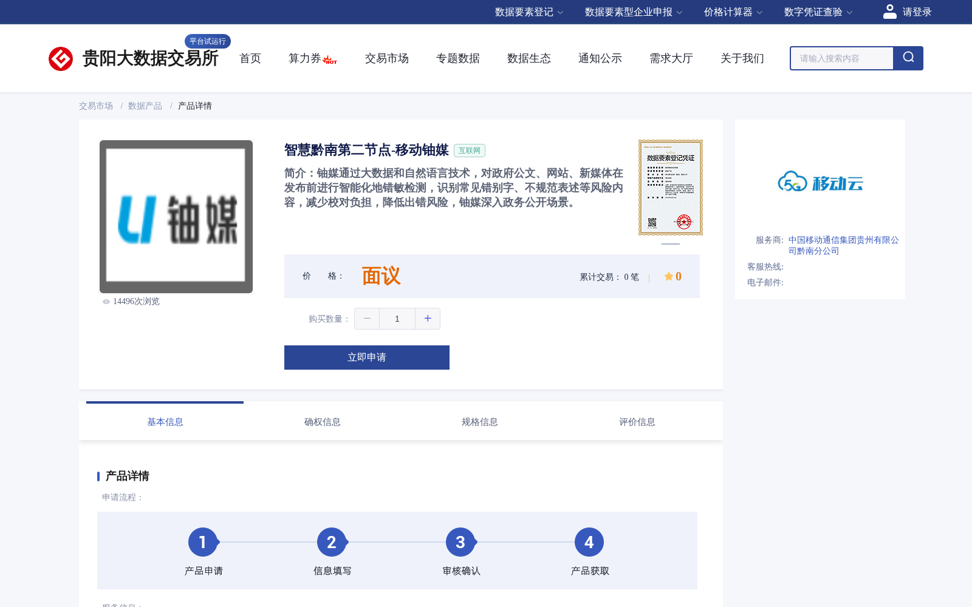Open 专题数据 navigation item
This screenshot has width=972, height=607.
(x=458, y=58)
